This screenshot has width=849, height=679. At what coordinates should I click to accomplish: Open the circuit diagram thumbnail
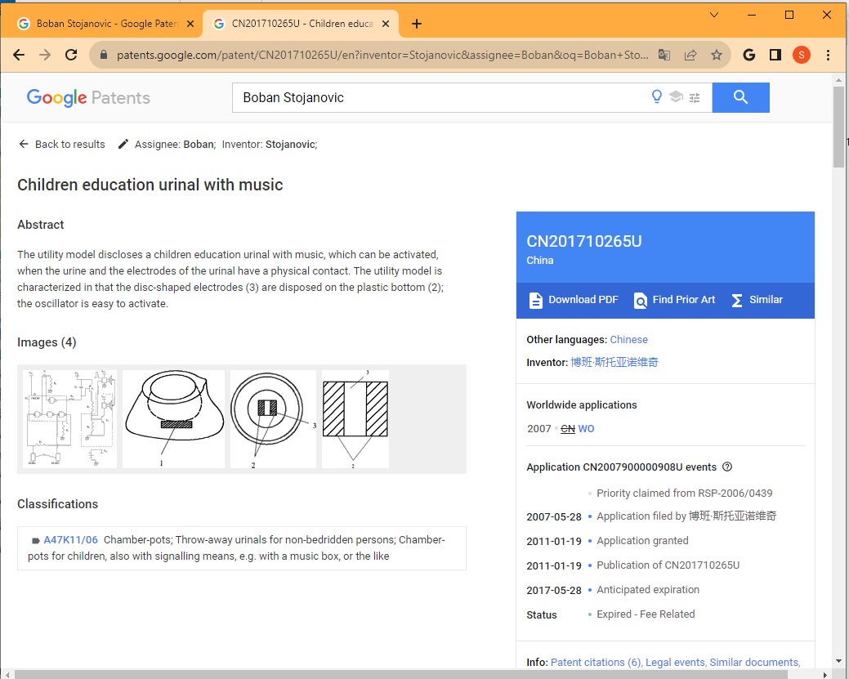[x=69, y=419]
